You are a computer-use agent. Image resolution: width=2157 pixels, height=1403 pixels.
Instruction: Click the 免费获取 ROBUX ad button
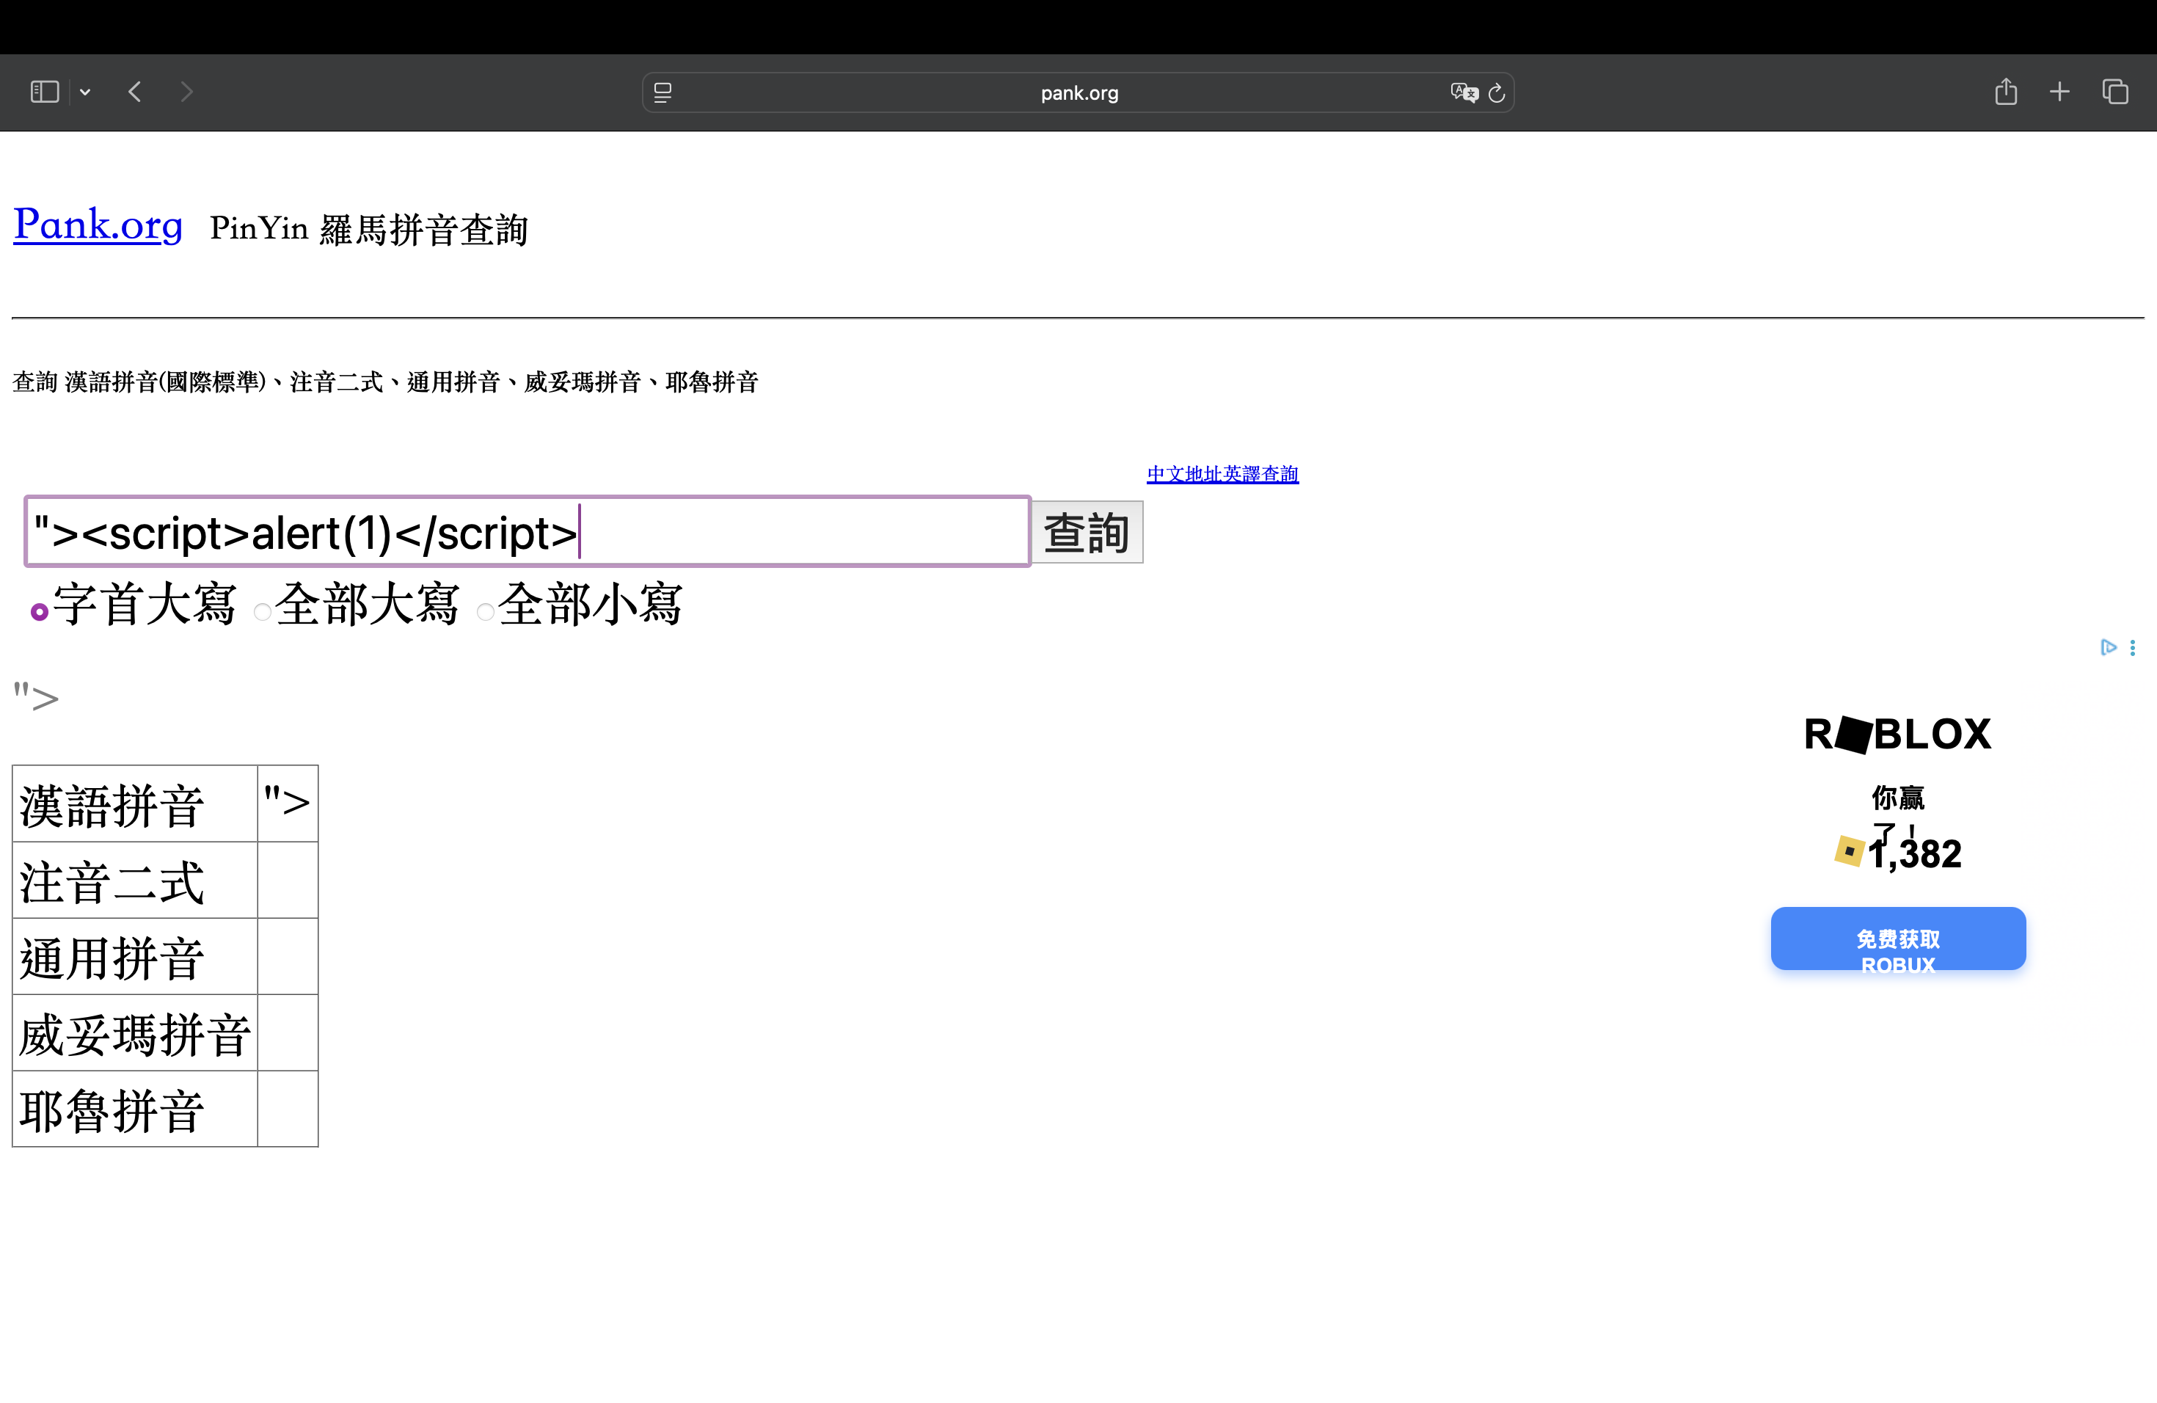point(1898,939)
